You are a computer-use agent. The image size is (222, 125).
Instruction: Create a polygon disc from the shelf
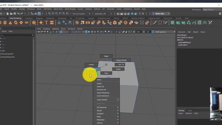(x=26, y=23)
